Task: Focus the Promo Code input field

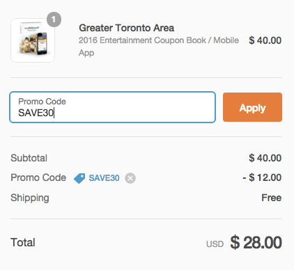Action: coord(113,107)
